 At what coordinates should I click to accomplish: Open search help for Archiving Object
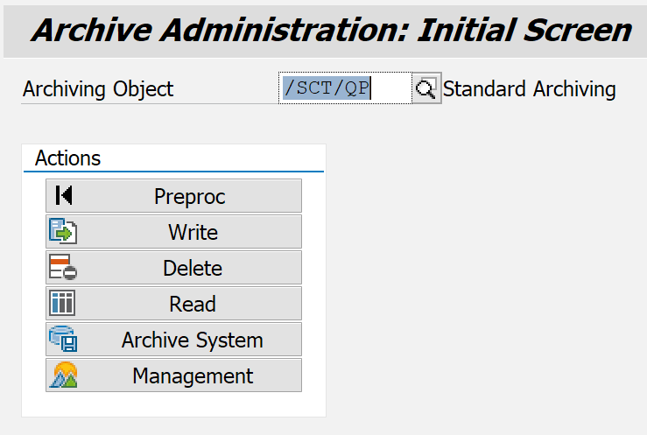[x=425, y=88]
